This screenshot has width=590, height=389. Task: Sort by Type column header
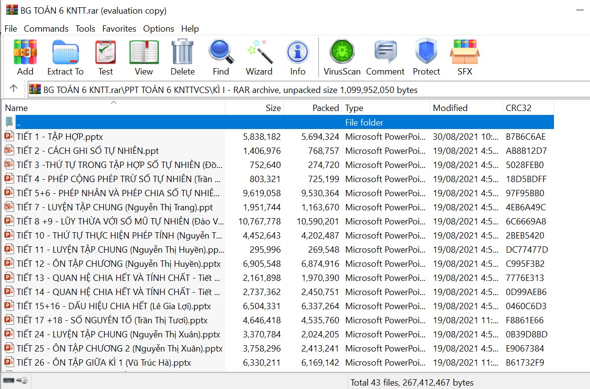pos(386,108)
